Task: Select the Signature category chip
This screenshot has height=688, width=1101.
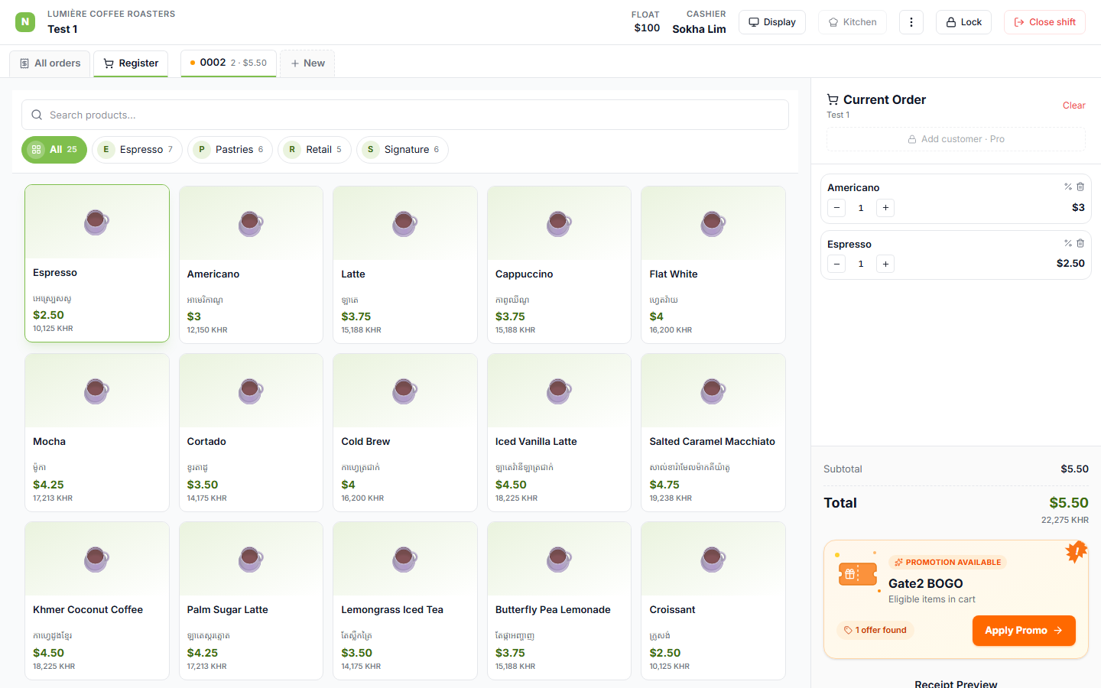Action: click(x=402, y=150)
